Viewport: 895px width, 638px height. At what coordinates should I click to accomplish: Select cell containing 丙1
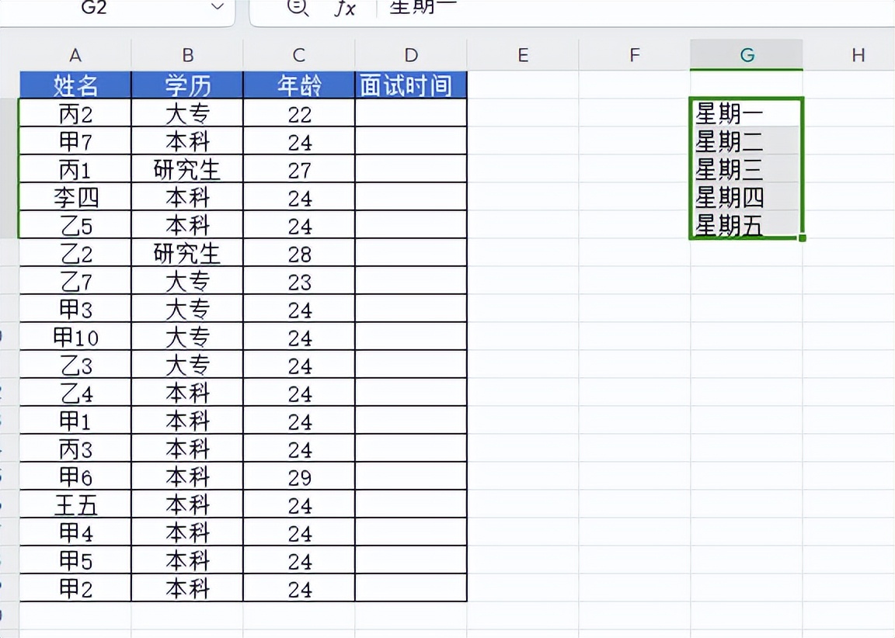coord(75,168)
